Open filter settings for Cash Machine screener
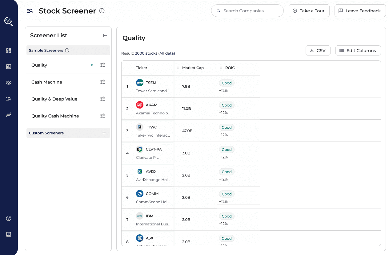Image resolution: width=389 pixels, height=255 pixels. tap(103, 82)
